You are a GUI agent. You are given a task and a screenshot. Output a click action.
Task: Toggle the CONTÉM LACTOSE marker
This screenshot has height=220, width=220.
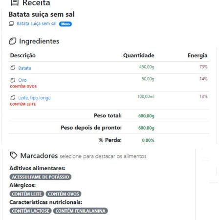30,211
